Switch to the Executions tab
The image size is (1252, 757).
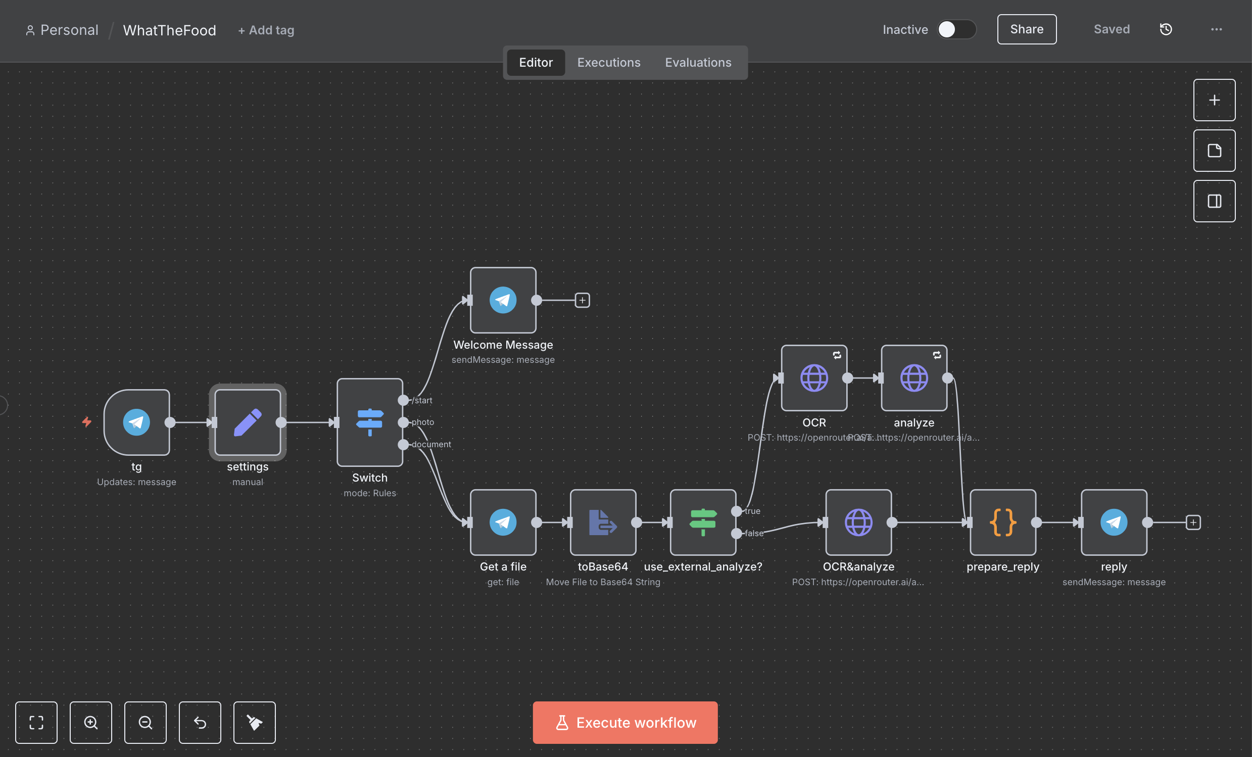coord(608,63)
